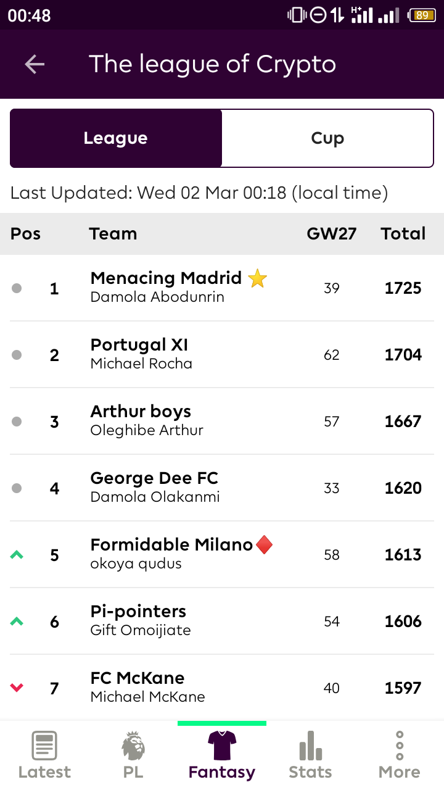Open George Dee FC team row
Screen dimensions: 444x790
click(222, 488)
